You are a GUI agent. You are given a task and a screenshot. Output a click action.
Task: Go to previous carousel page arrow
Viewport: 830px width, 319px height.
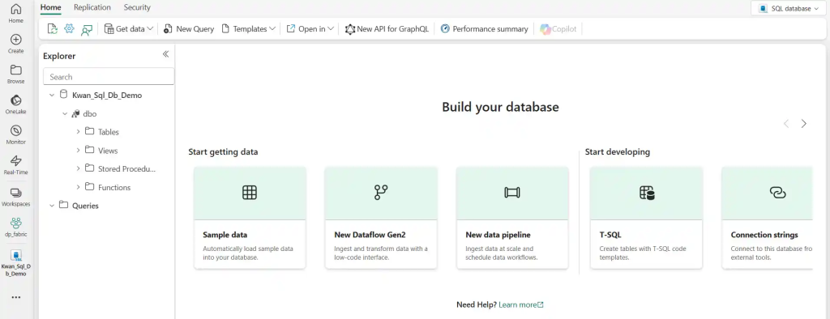click(x=786, y=124)
